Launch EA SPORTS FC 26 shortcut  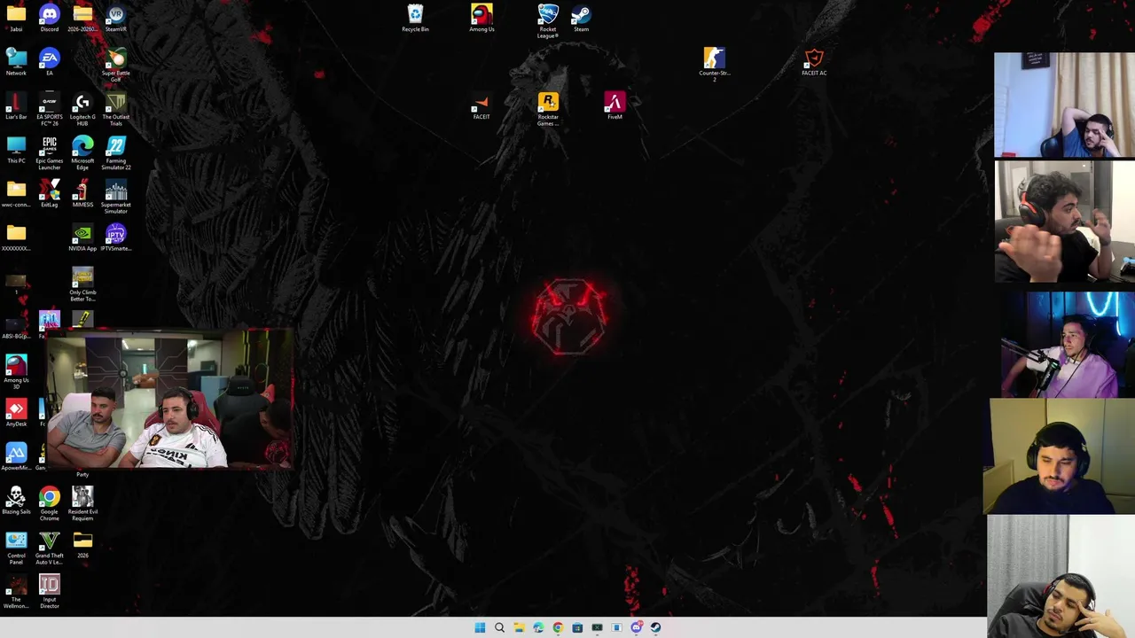[x=50, y=110]
